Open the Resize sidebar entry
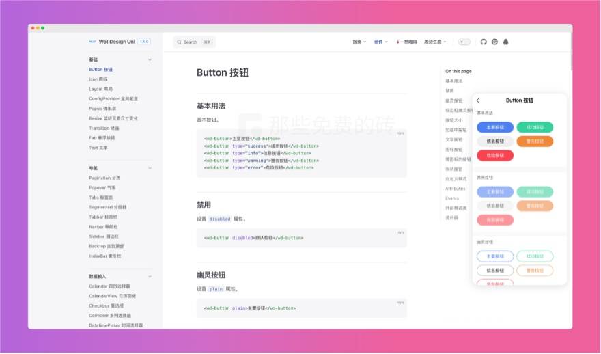The height and width of the screenshot is (354, 601). [113, 118]
